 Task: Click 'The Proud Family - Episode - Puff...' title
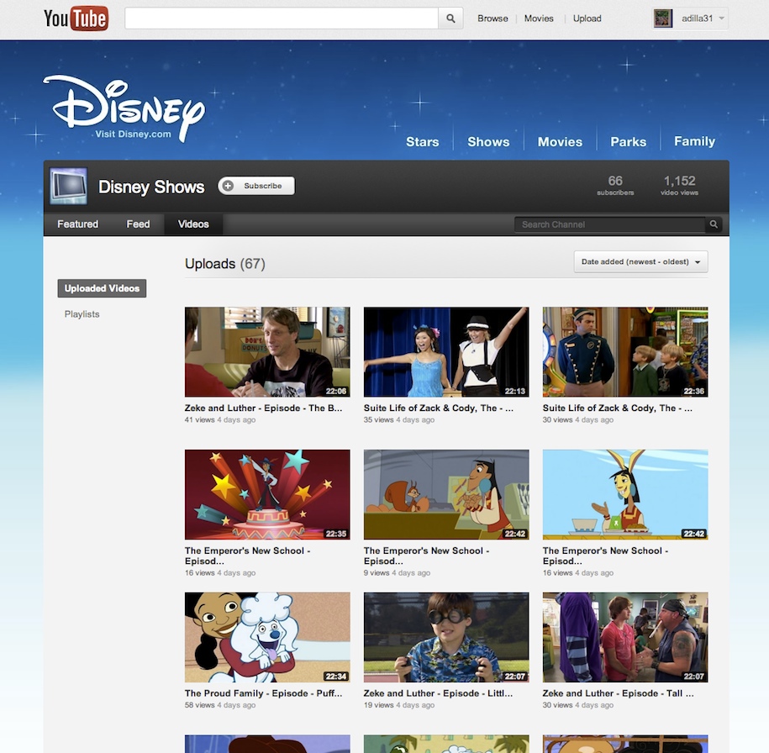pos(263,693)
